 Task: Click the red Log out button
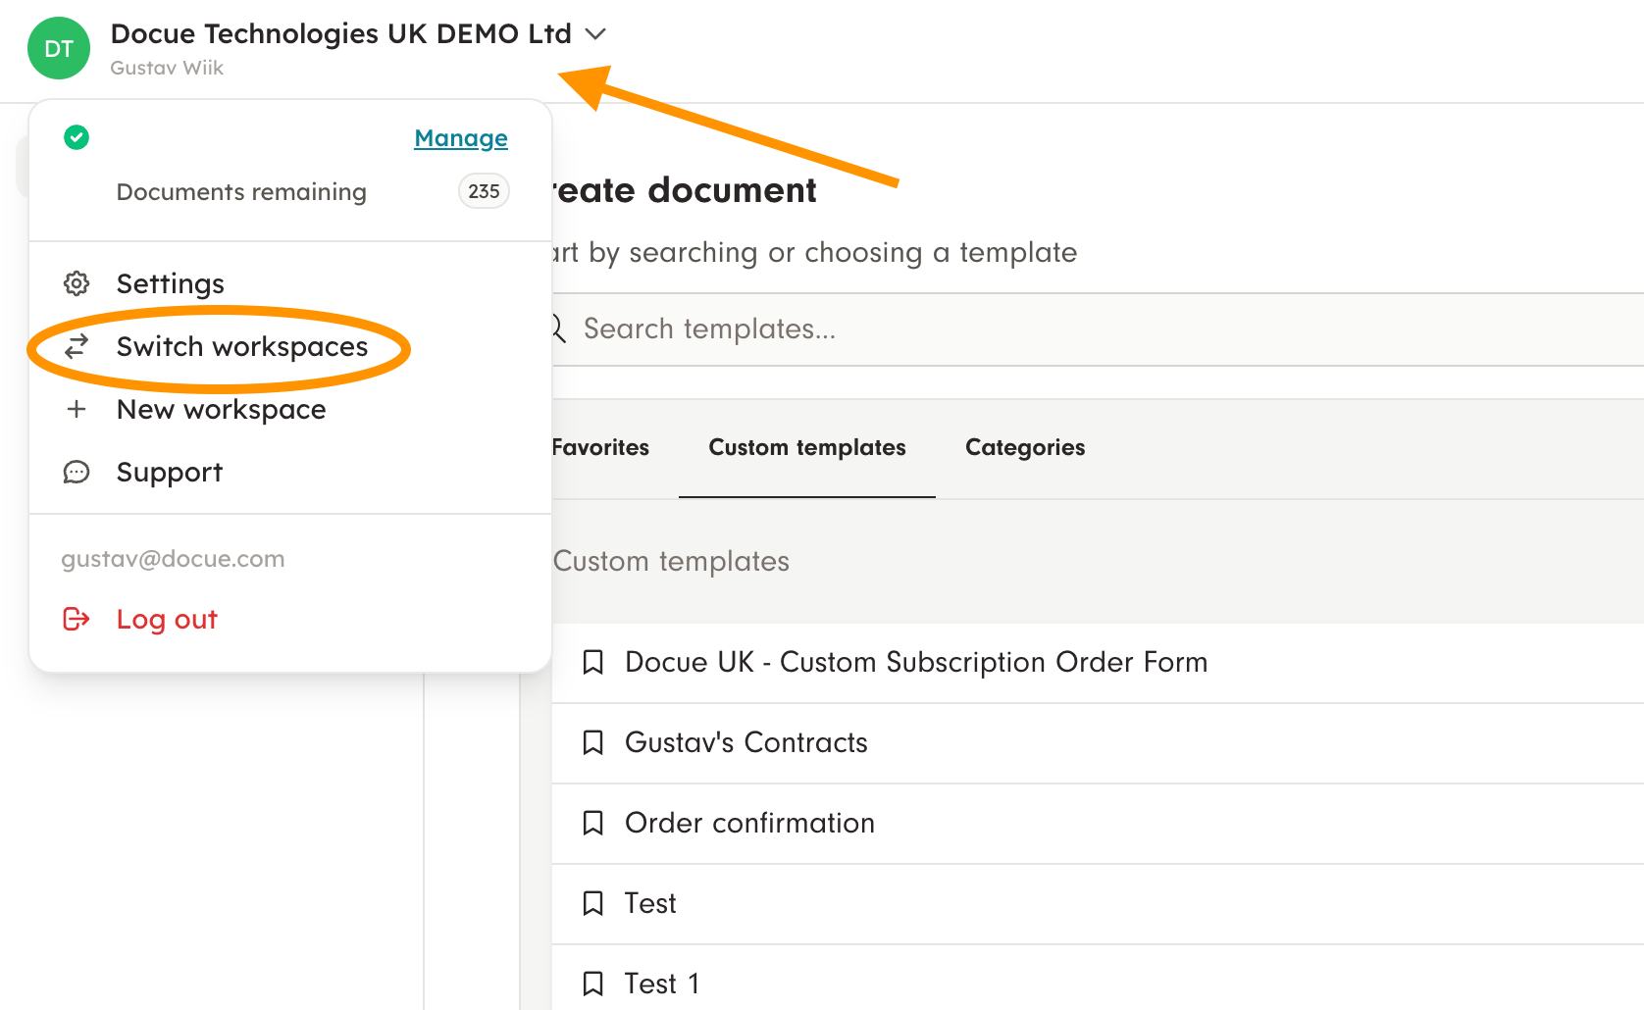click(167, 620)
